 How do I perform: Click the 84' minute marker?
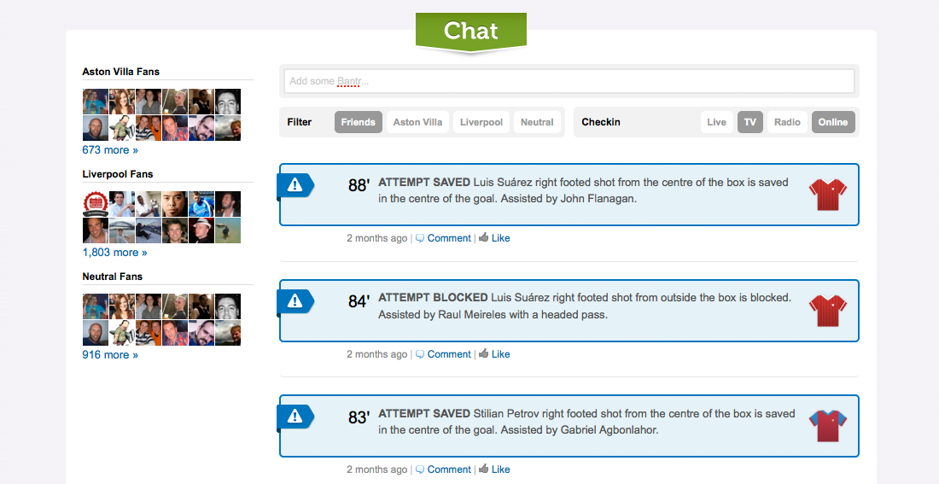tap(359, 300)
